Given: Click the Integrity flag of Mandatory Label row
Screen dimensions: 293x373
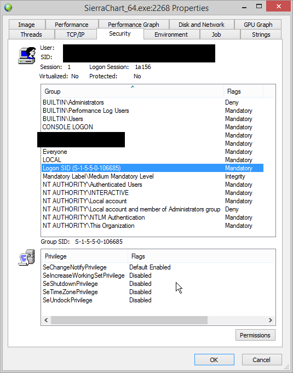Looking at the screenshot, I should [x=235, y=176].
